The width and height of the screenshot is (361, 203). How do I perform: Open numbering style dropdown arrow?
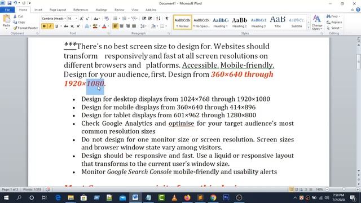click(129, 19)
